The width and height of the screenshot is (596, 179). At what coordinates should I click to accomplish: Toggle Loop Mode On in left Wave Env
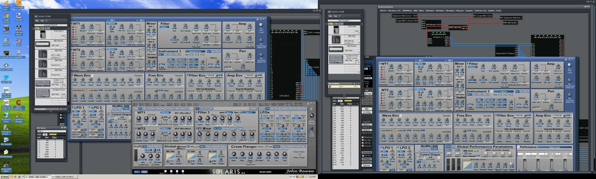(x=86, y=90)
